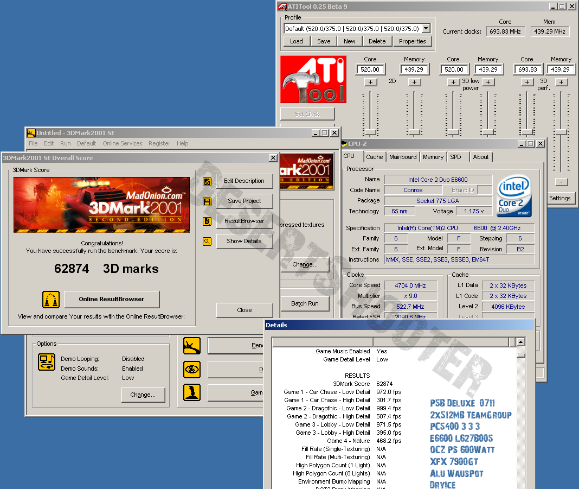Screen dimensions: 579x489
Task: Click the 3DMark2001 SE title bar icon
Action: coord(31,132)
